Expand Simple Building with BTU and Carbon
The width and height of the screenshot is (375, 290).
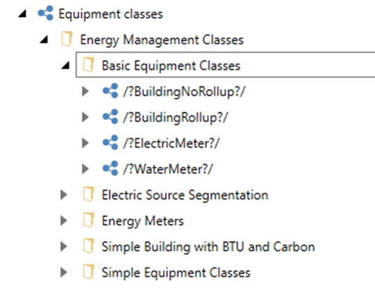pyautogui.click(x=64, y=246)
